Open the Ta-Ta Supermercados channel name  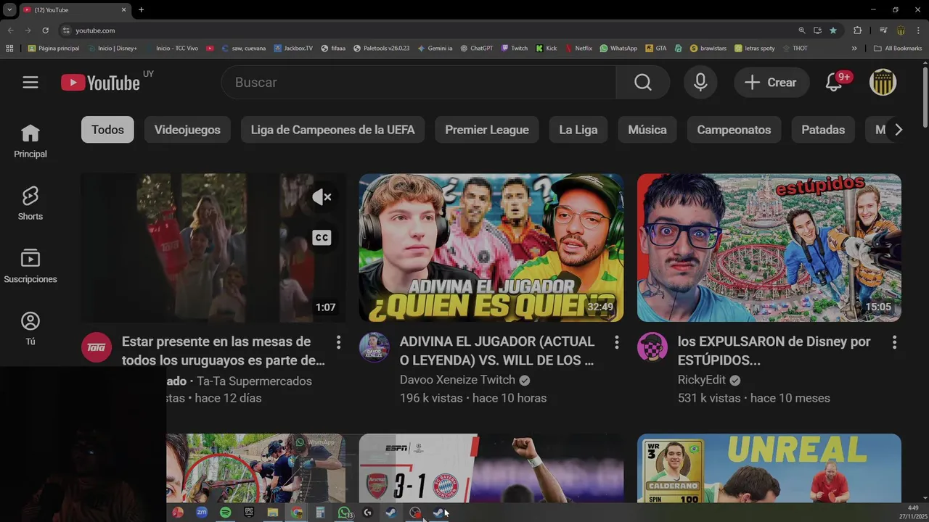tap(254, 381)
